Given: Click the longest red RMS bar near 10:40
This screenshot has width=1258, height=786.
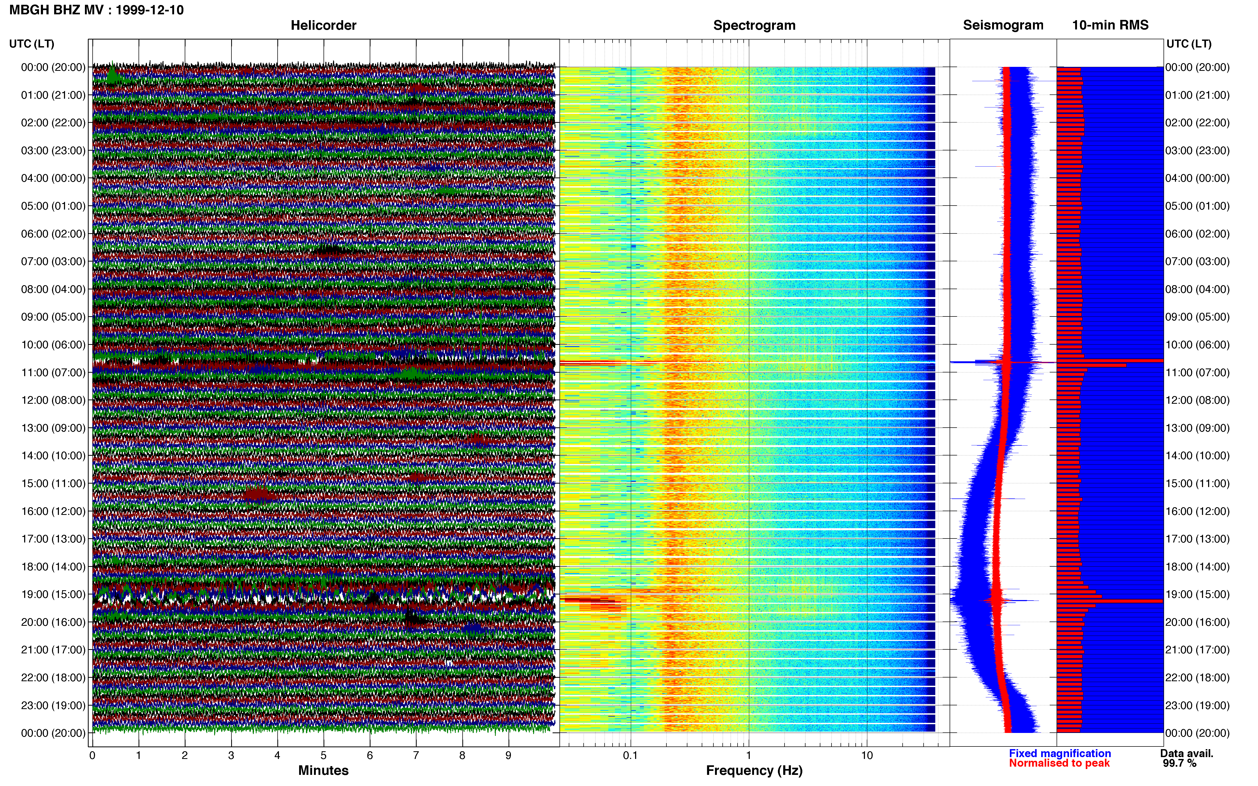Looking at the screenshot, I should click(1110, 360).
